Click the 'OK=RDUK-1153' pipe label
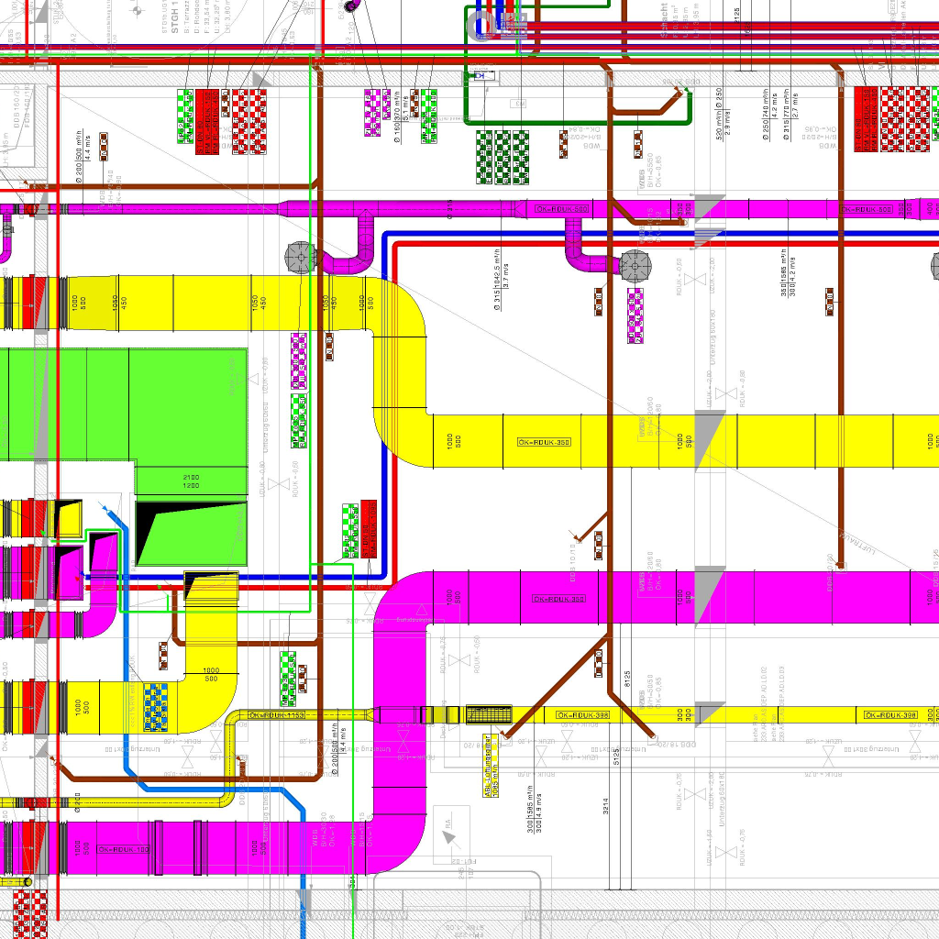Viewport: 939px width, 939px height. [x=277, y=715]
